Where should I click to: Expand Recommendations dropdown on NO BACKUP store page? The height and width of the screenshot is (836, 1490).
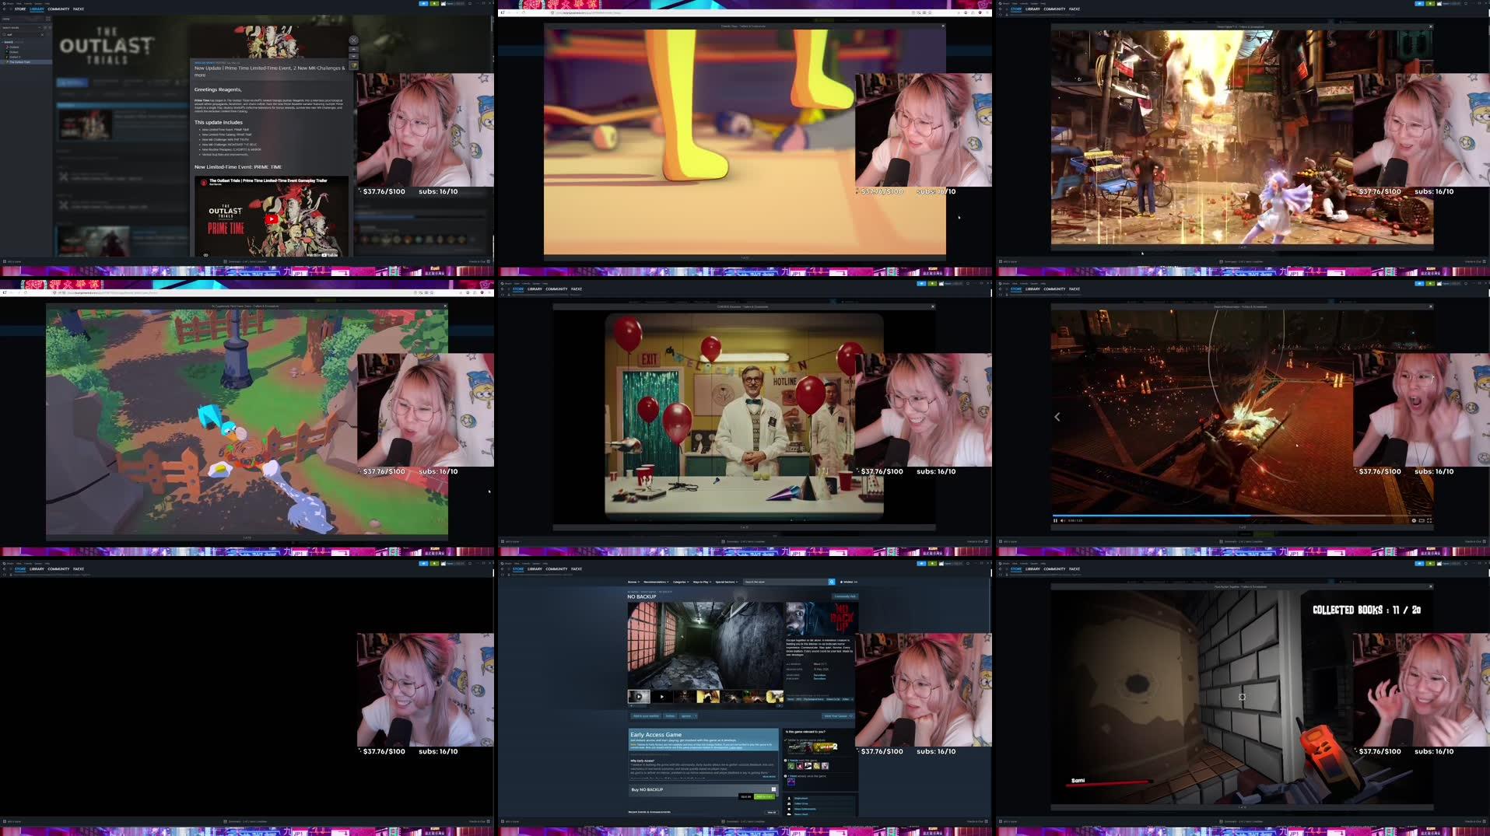click(656, 582)
